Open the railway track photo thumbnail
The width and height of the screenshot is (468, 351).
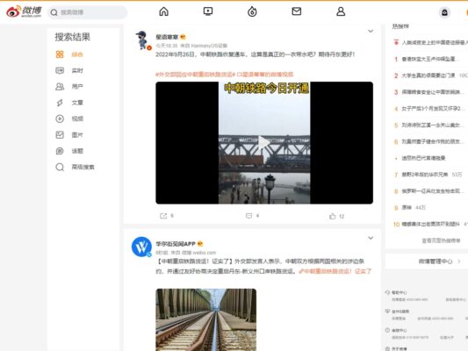206,319
